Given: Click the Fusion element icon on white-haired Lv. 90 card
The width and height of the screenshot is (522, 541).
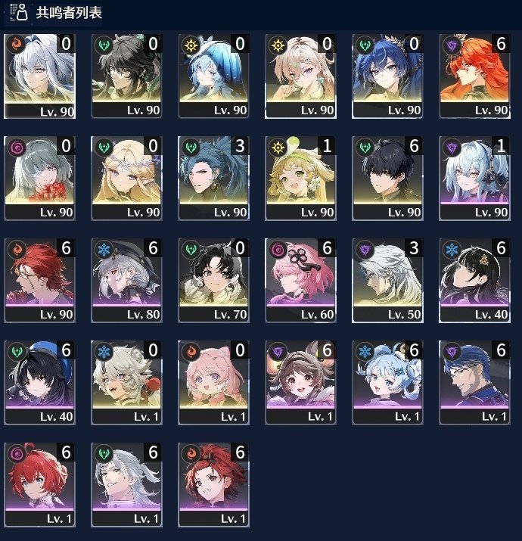Looking at the screenshot, I should [x=16, y=45].
